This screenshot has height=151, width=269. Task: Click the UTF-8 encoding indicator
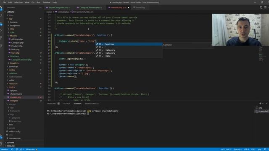(x=246, y=149)
